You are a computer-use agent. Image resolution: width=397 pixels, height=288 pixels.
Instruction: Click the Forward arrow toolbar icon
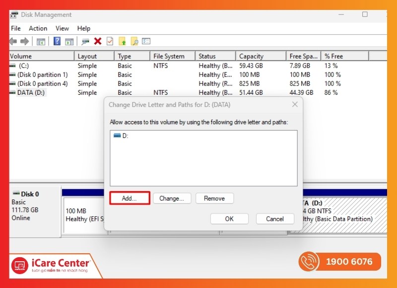[24, 41]
